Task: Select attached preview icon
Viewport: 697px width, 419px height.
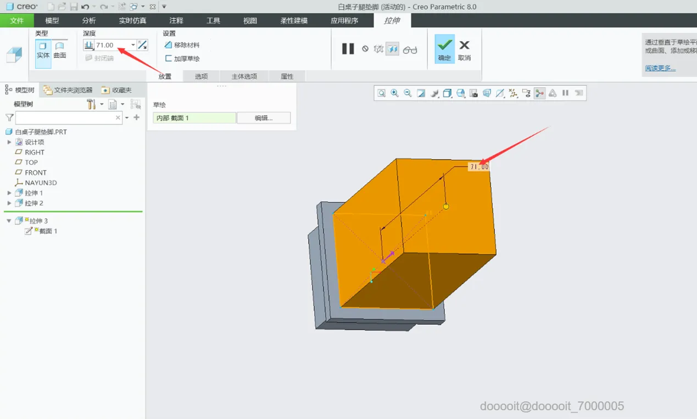Action: [392, 49]
